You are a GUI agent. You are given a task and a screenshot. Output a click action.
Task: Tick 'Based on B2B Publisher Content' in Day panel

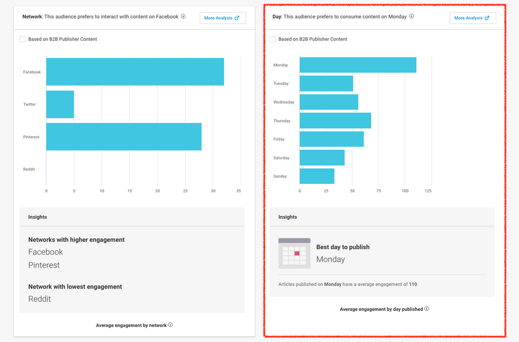pos(273,39)
